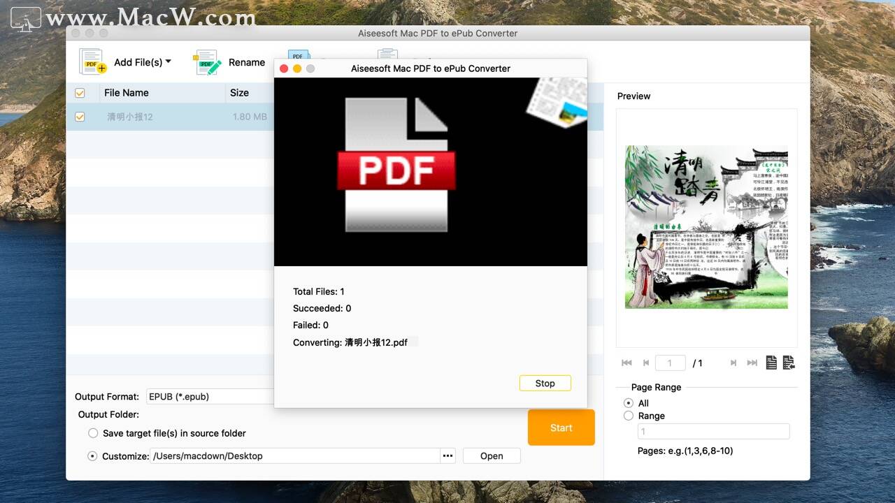895x503 pixels.
Task: Select the Range radio button
Action: click(628, 416)
